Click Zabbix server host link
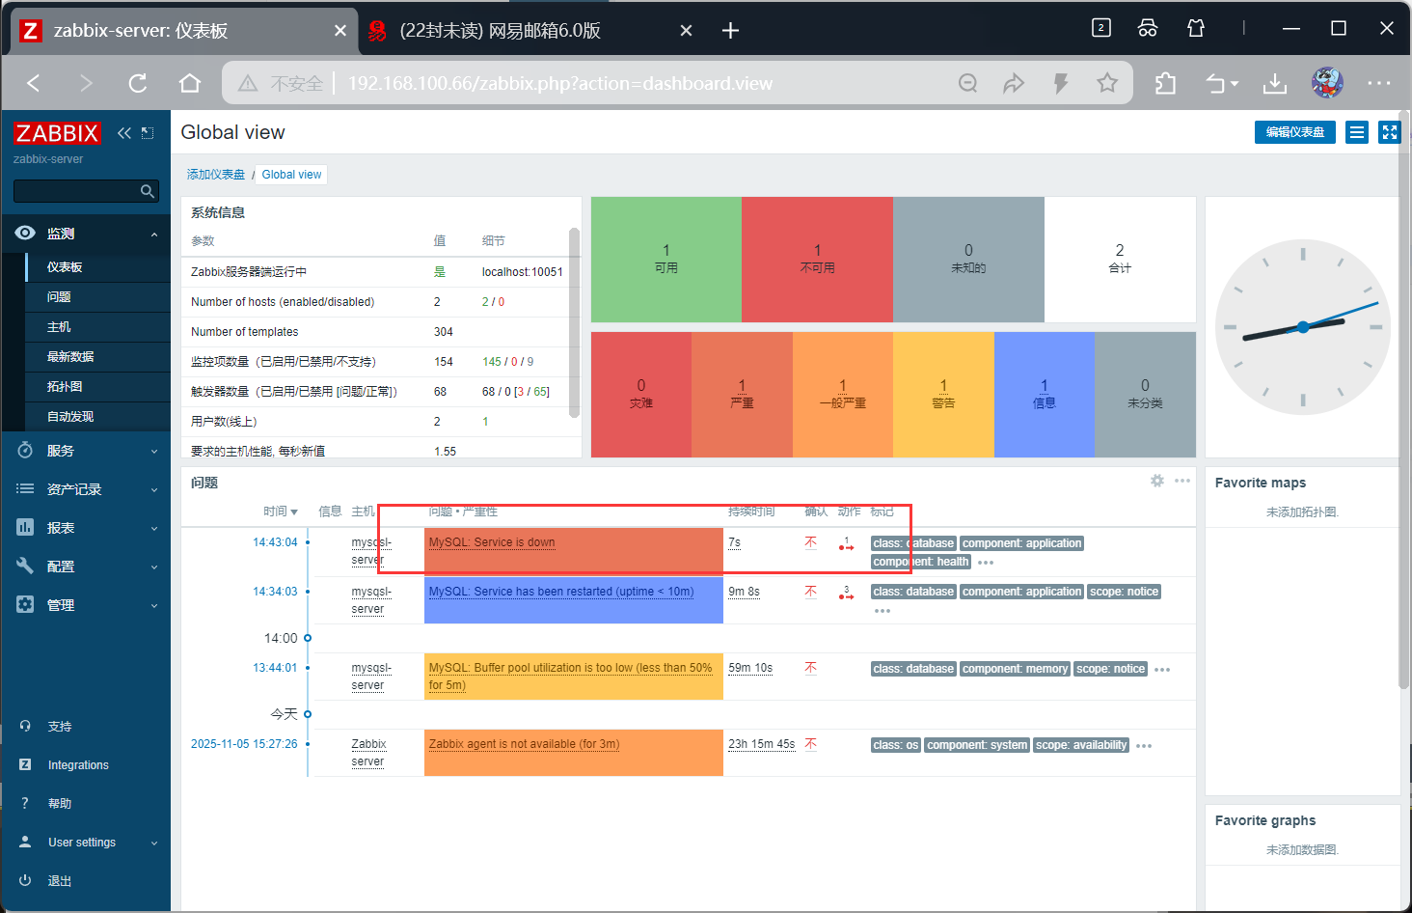 [368, 753]
